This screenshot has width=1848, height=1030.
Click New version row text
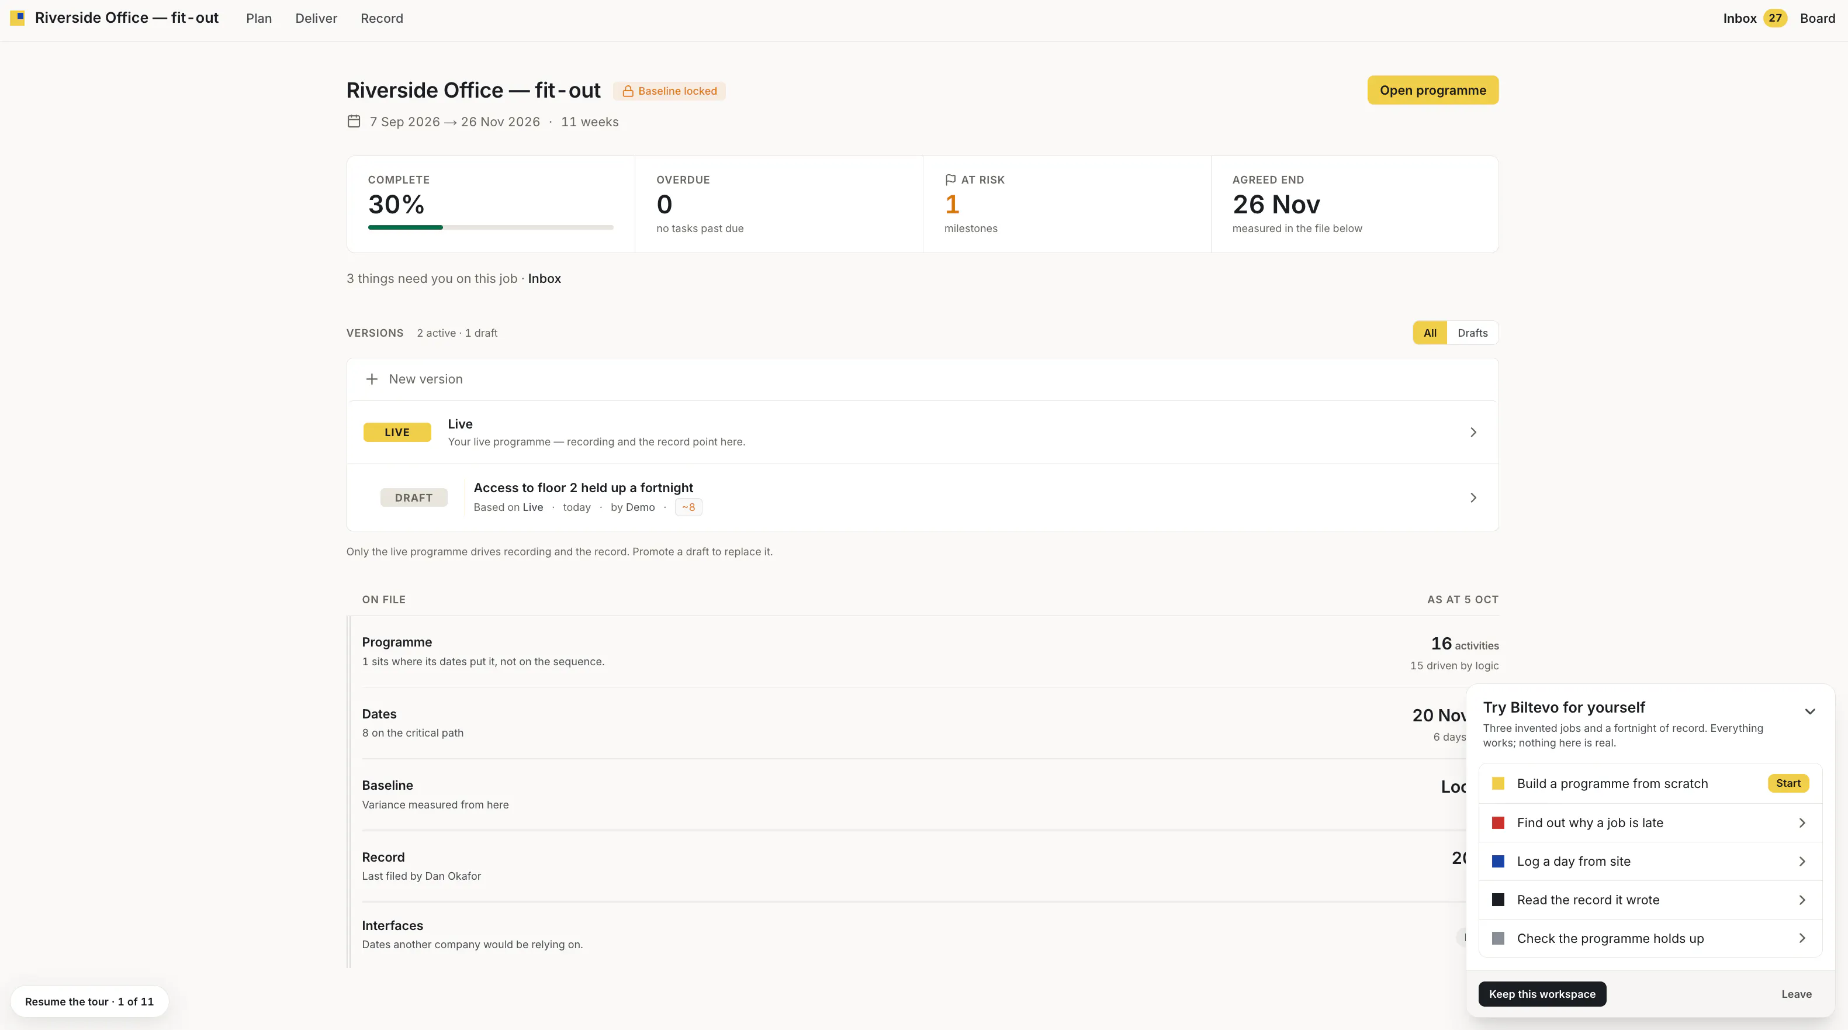(425, 379)
